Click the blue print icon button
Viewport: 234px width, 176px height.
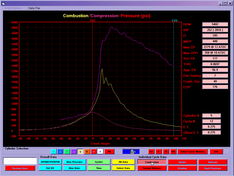coord(131,151)
